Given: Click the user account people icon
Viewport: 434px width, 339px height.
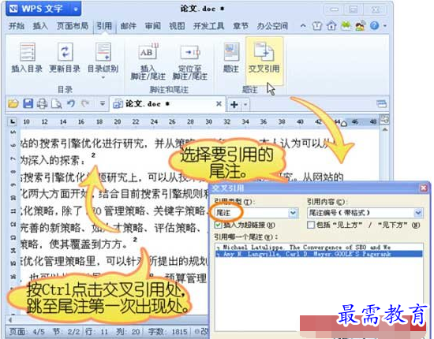Looking at the screenshot, I should pos(360,26).
